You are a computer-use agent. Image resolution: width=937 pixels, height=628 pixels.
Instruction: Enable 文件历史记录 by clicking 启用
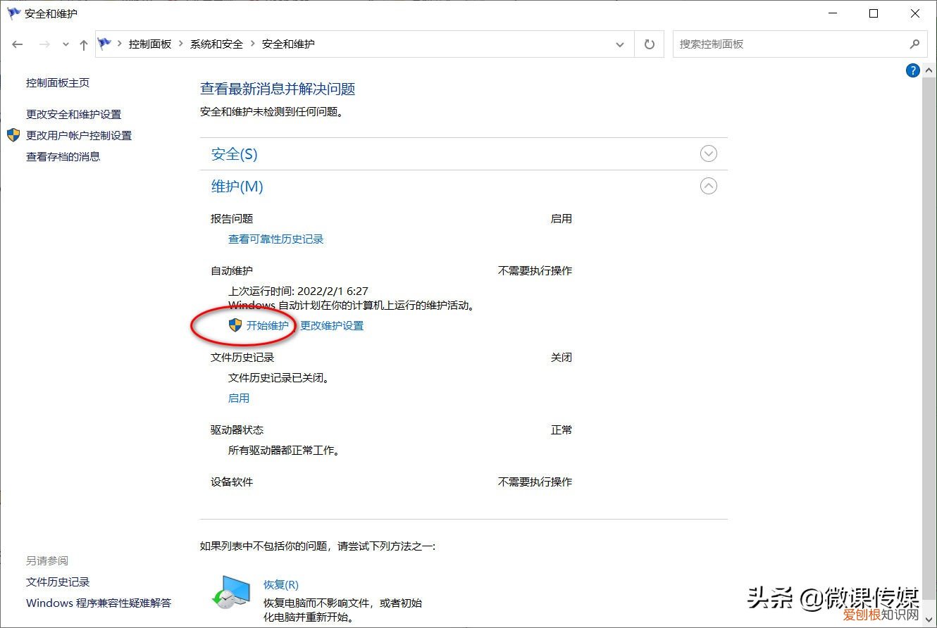click(239, 398)
